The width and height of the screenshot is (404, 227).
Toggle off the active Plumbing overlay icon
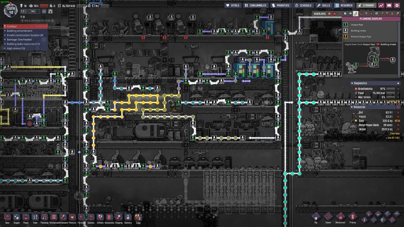tap(355, 14)
